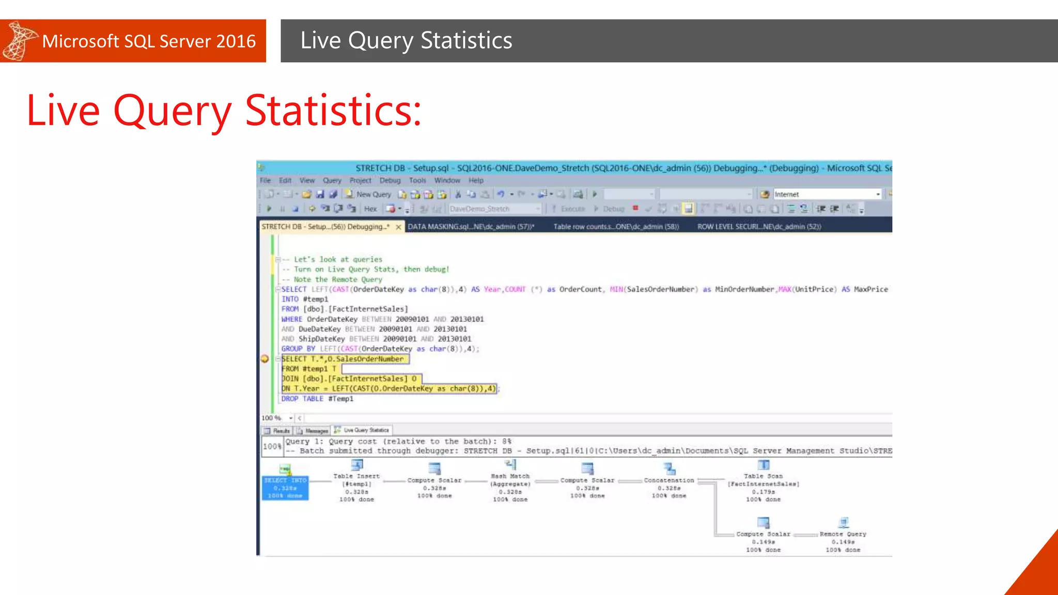Switch to Live Query Statistics tab
Viewport: 1058px width, 595px height.
click(362, 430)
